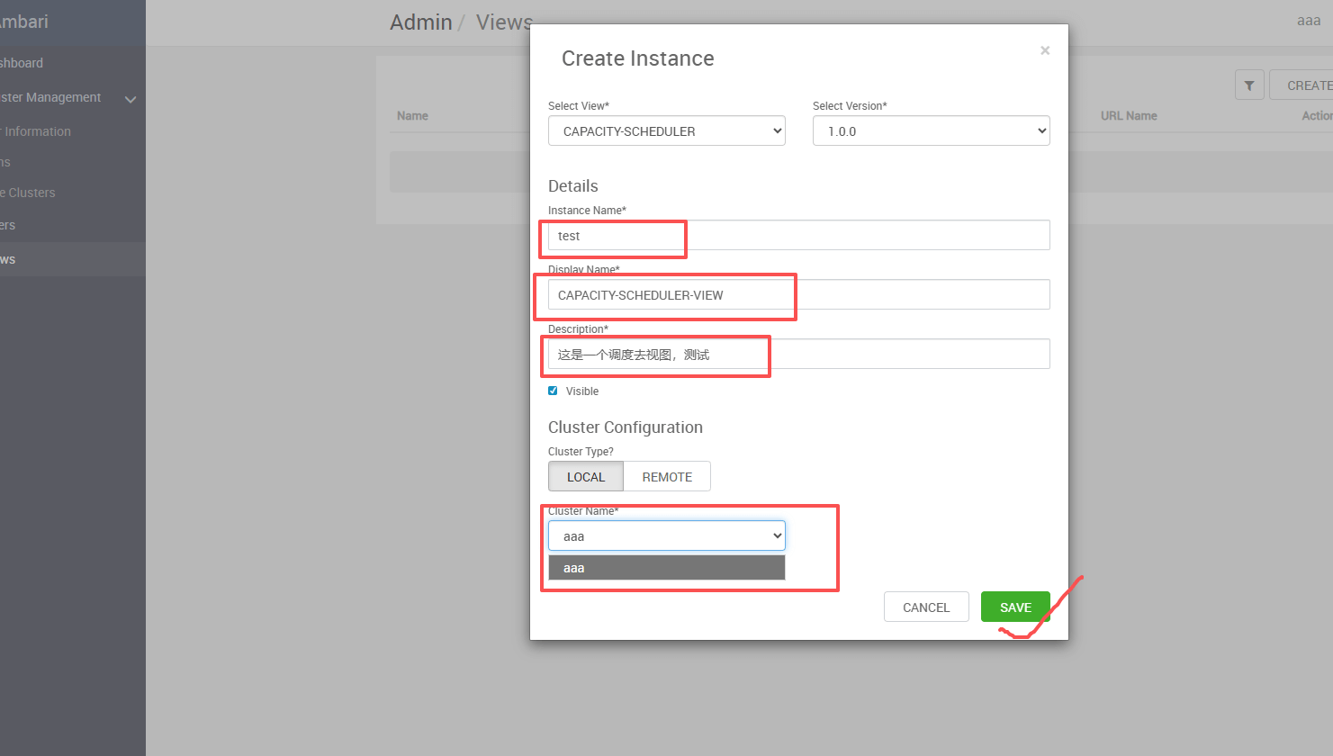Focus the Display Name input field
Viewport: 1333px width, 756px height.
click(x=799, y=294)
